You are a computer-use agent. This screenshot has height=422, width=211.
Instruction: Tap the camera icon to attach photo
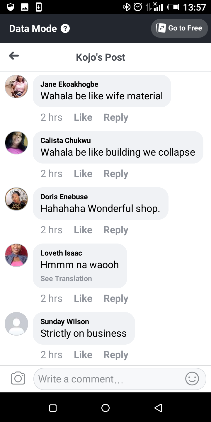(x=18, y=378)
